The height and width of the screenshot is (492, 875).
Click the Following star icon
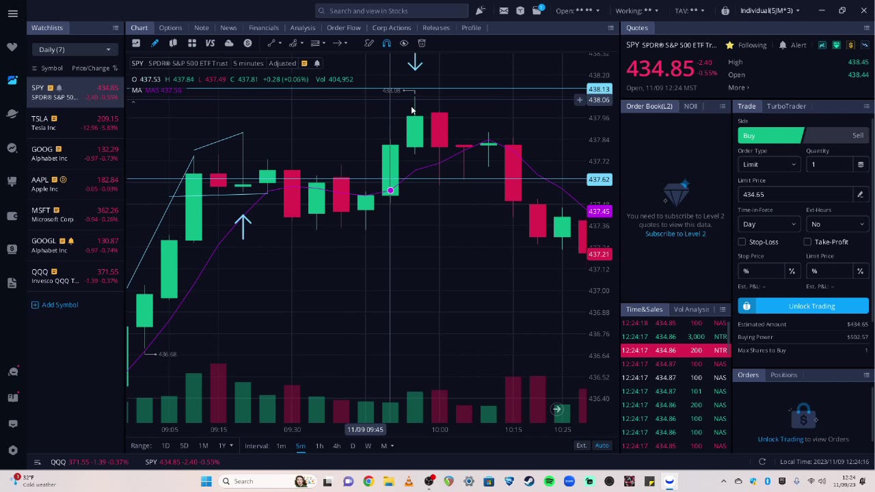730,45
